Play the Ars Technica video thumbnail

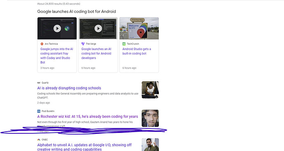[57, 28]
